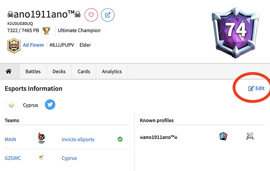Open the Twitter profile icon
Viewport: 270px width, 171px height.
pos(50,105)
